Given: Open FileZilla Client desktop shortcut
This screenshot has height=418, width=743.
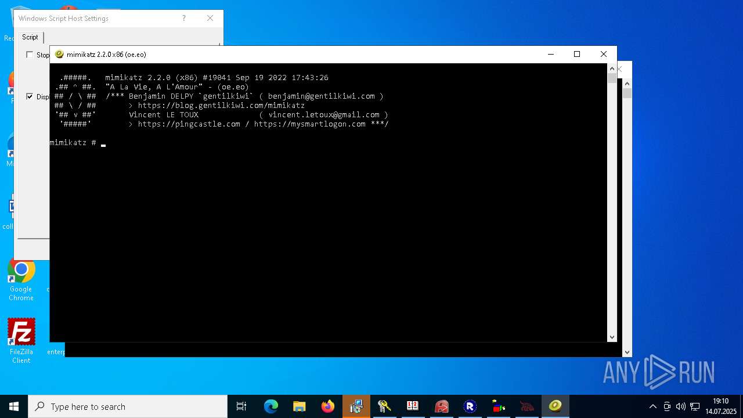Looking at the screenshot, I should coord(21,341).
